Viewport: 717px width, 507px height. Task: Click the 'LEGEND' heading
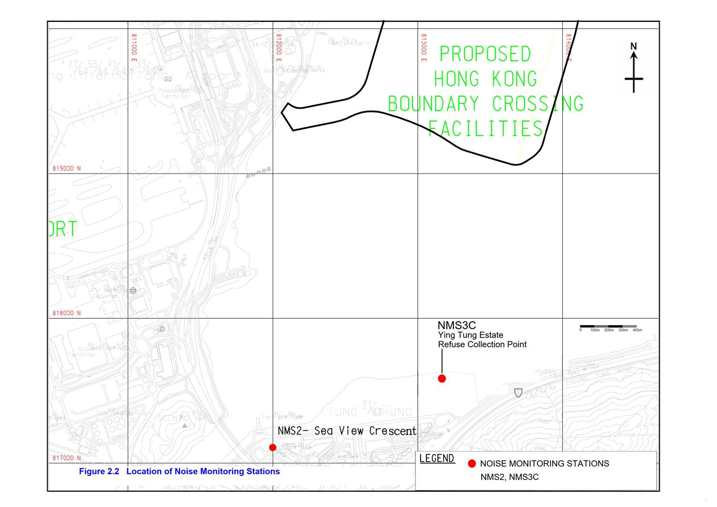pos(437,458)
